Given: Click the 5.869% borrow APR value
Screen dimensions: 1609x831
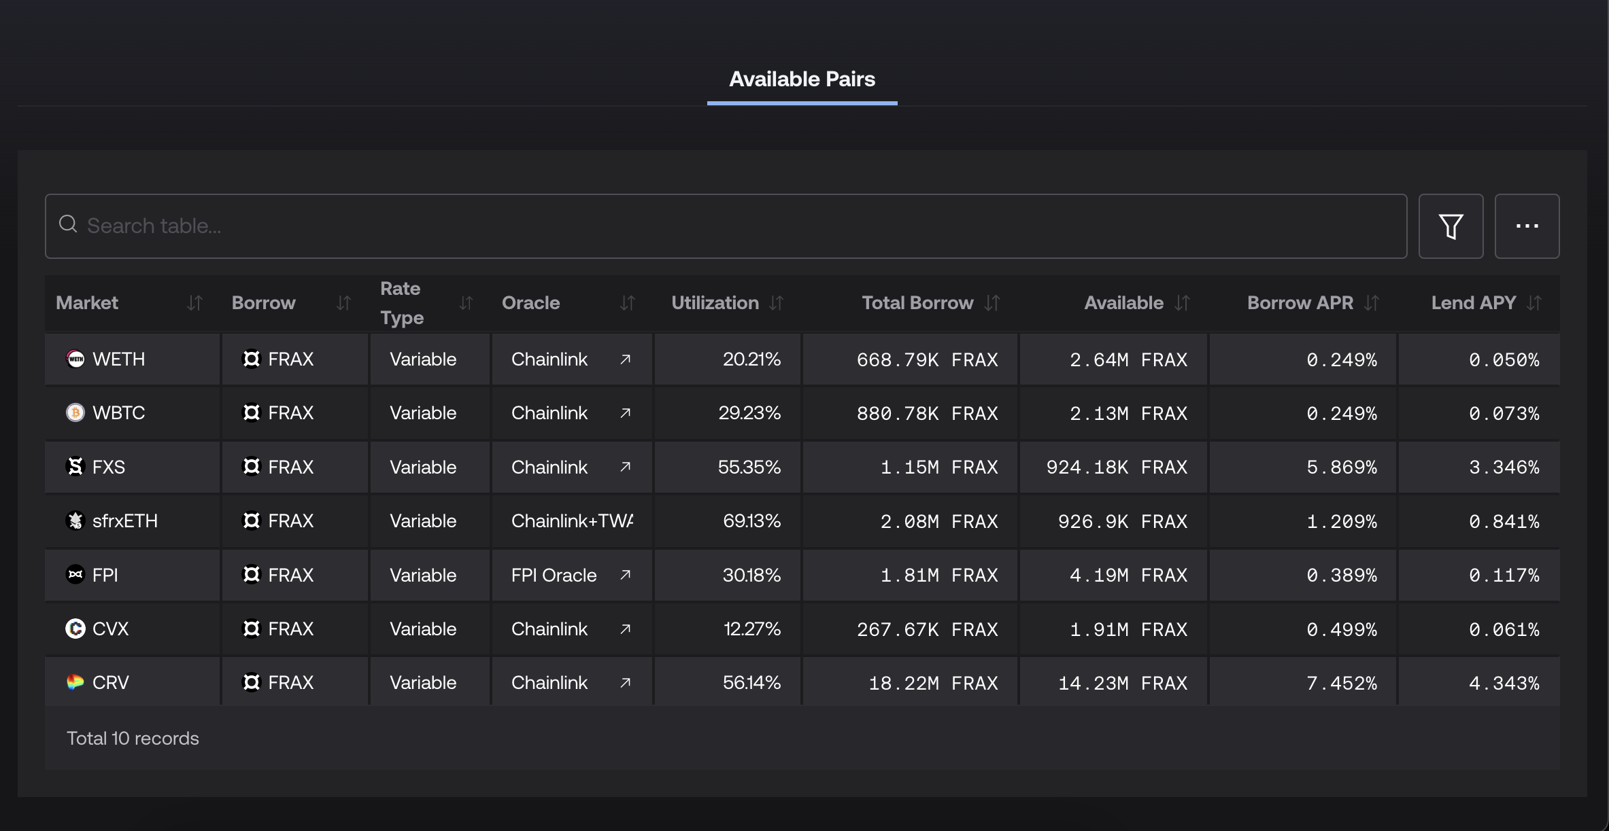Looking at the screenshot, I should tap(1342, 467).
